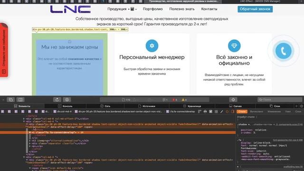Open Контакты link

click(x=209, y=9)
